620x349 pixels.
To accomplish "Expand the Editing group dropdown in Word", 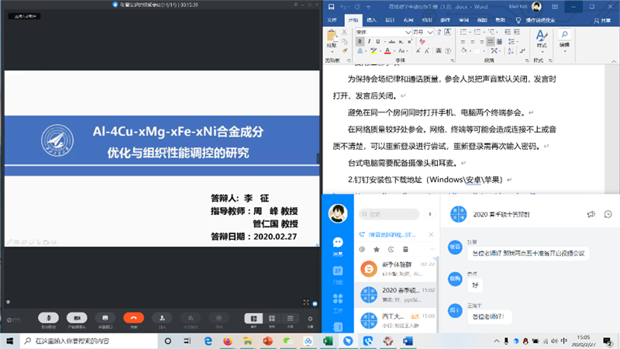I will (565, 51).
